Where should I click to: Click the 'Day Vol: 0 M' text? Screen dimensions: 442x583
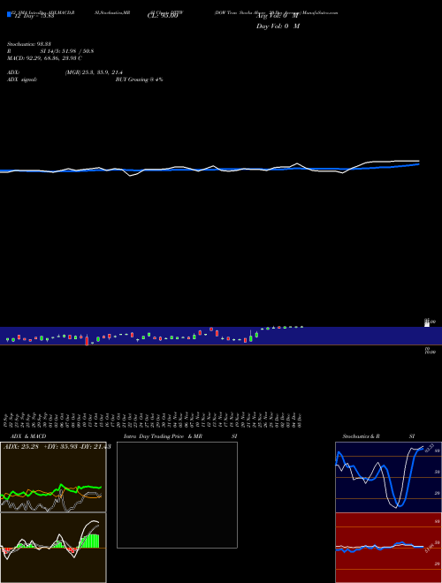[x=278, y=26]
